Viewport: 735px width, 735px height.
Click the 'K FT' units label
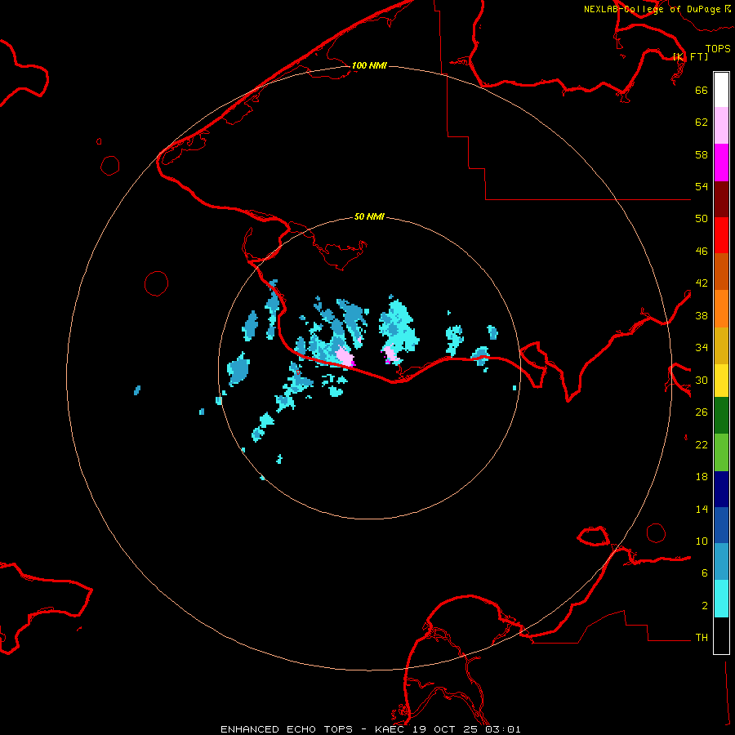click(x=691, y=56)
